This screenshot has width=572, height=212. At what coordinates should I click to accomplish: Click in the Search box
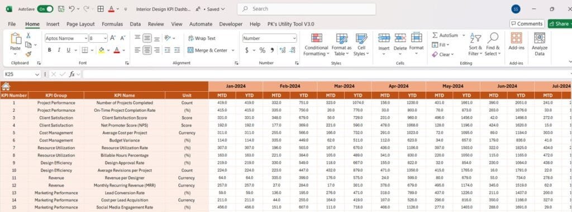click(307, 9)
